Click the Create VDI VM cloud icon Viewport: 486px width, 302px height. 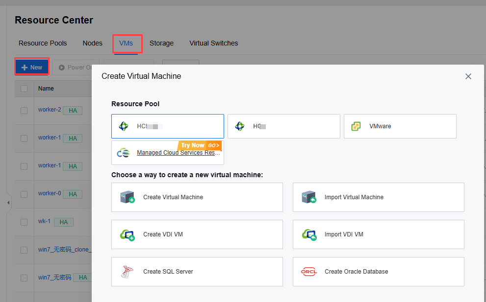click(128, 235)
